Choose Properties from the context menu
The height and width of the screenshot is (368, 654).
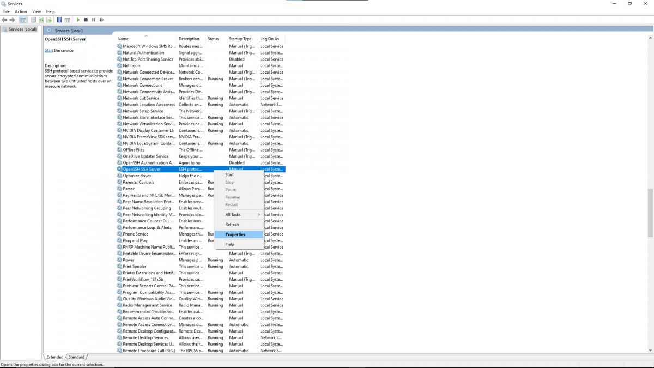pos(235,234)
